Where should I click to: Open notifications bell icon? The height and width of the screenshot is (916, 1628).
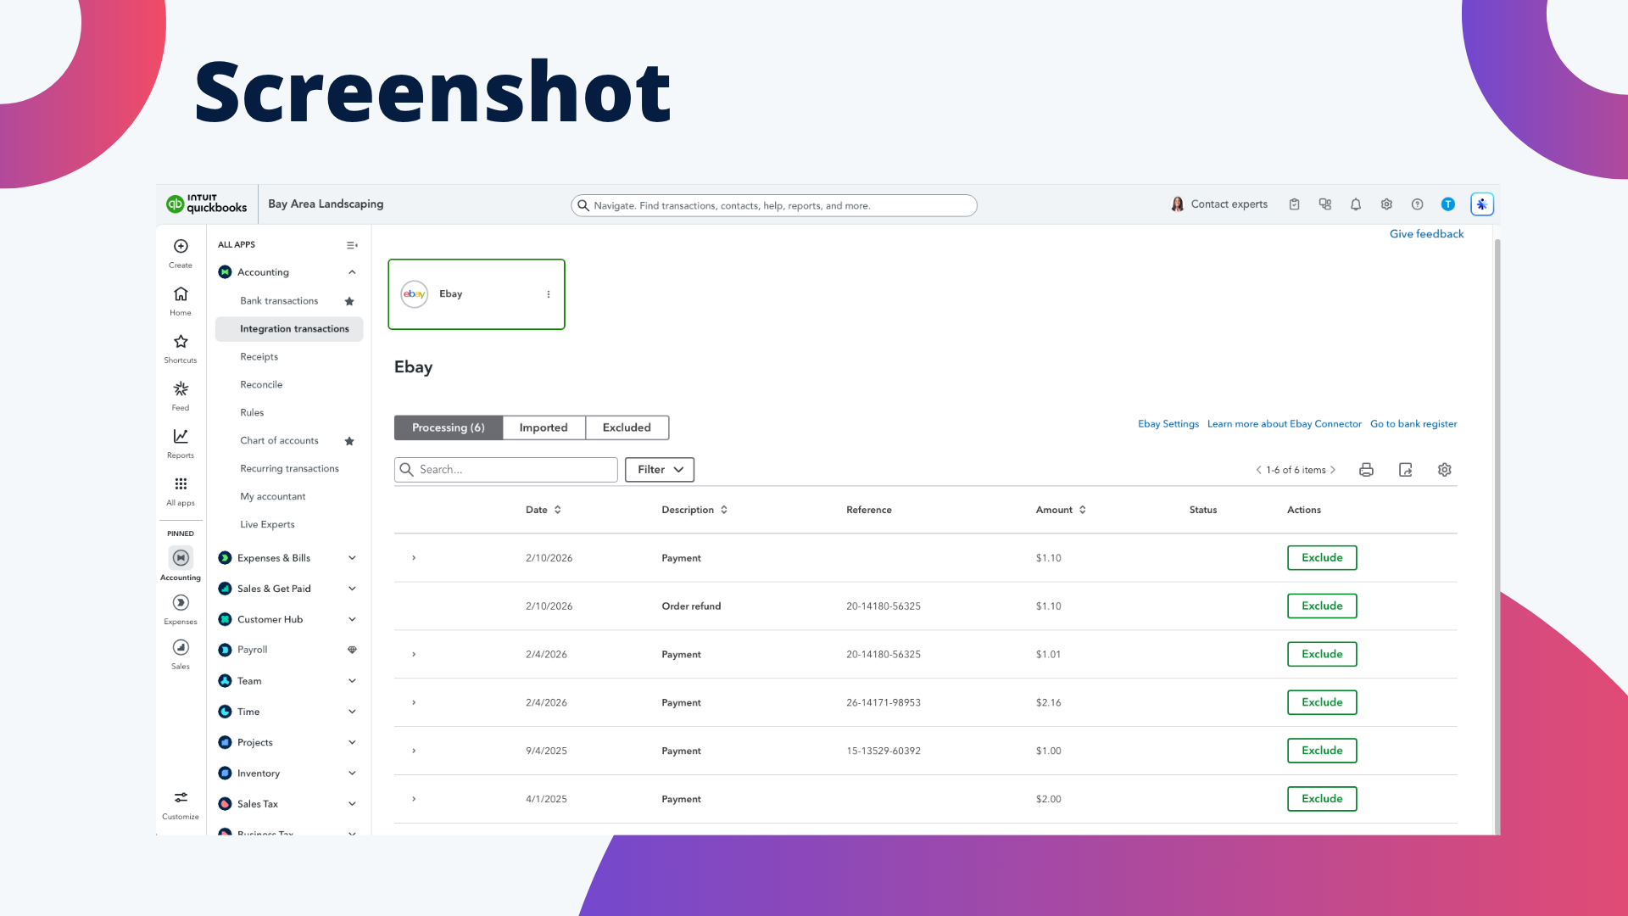(x=1356, y=204)
